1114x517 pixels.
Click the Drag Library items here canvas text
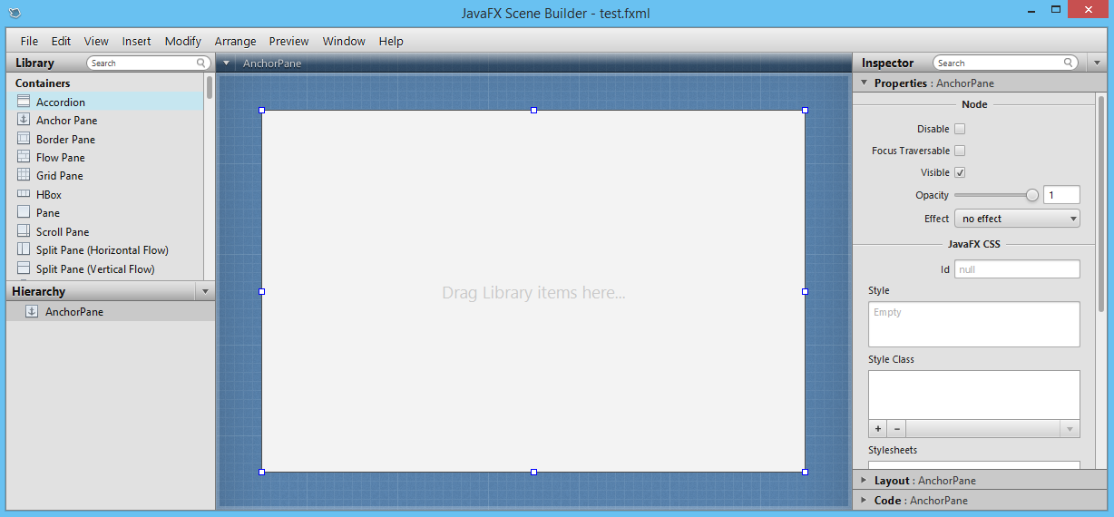(533, 293)
